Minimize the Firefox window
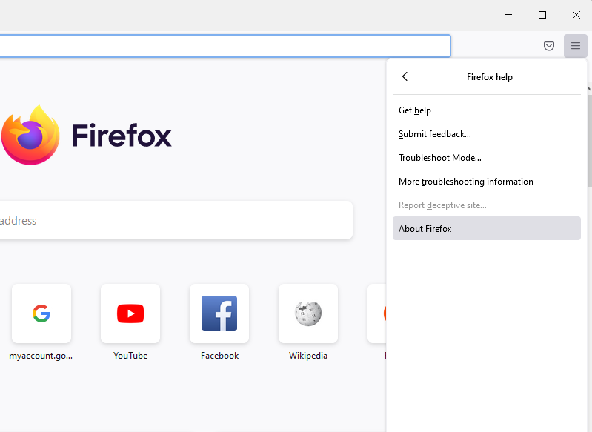The width and height of the screenshot is (592, 432). pyautogui.click(x=508, y=15)
